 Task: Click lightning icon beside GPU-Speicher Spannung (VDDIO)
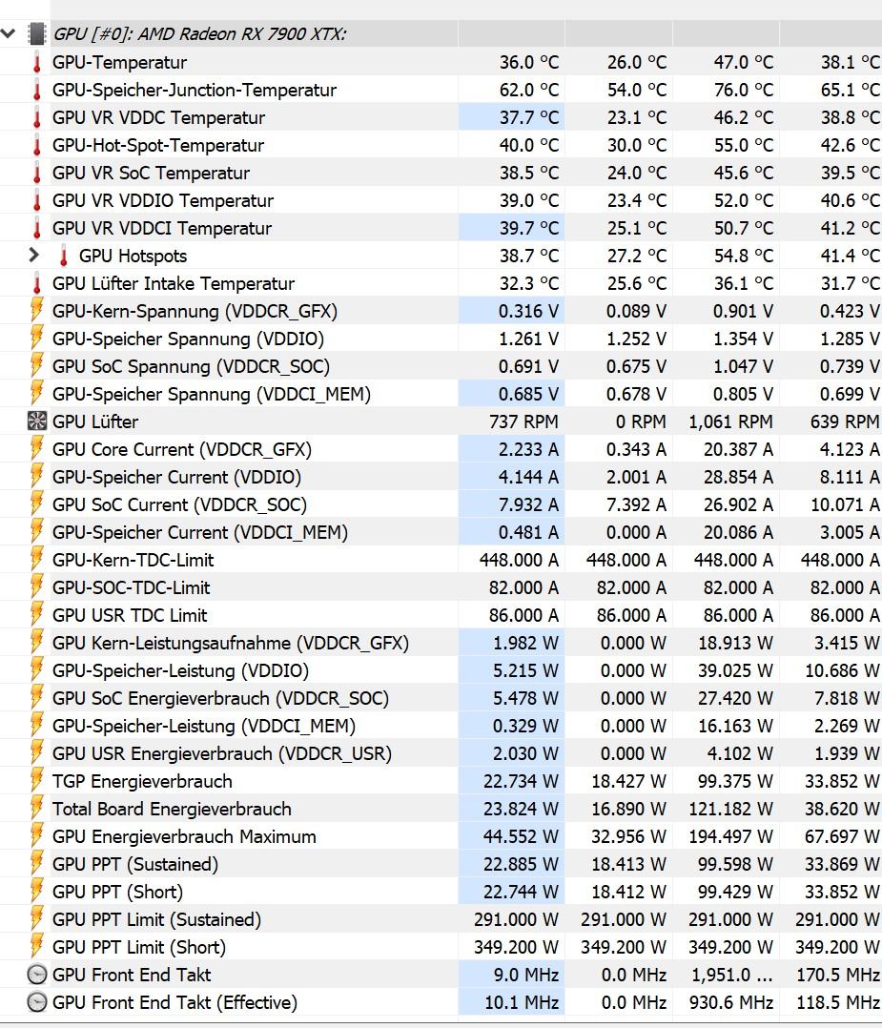(x=37, y=339)
